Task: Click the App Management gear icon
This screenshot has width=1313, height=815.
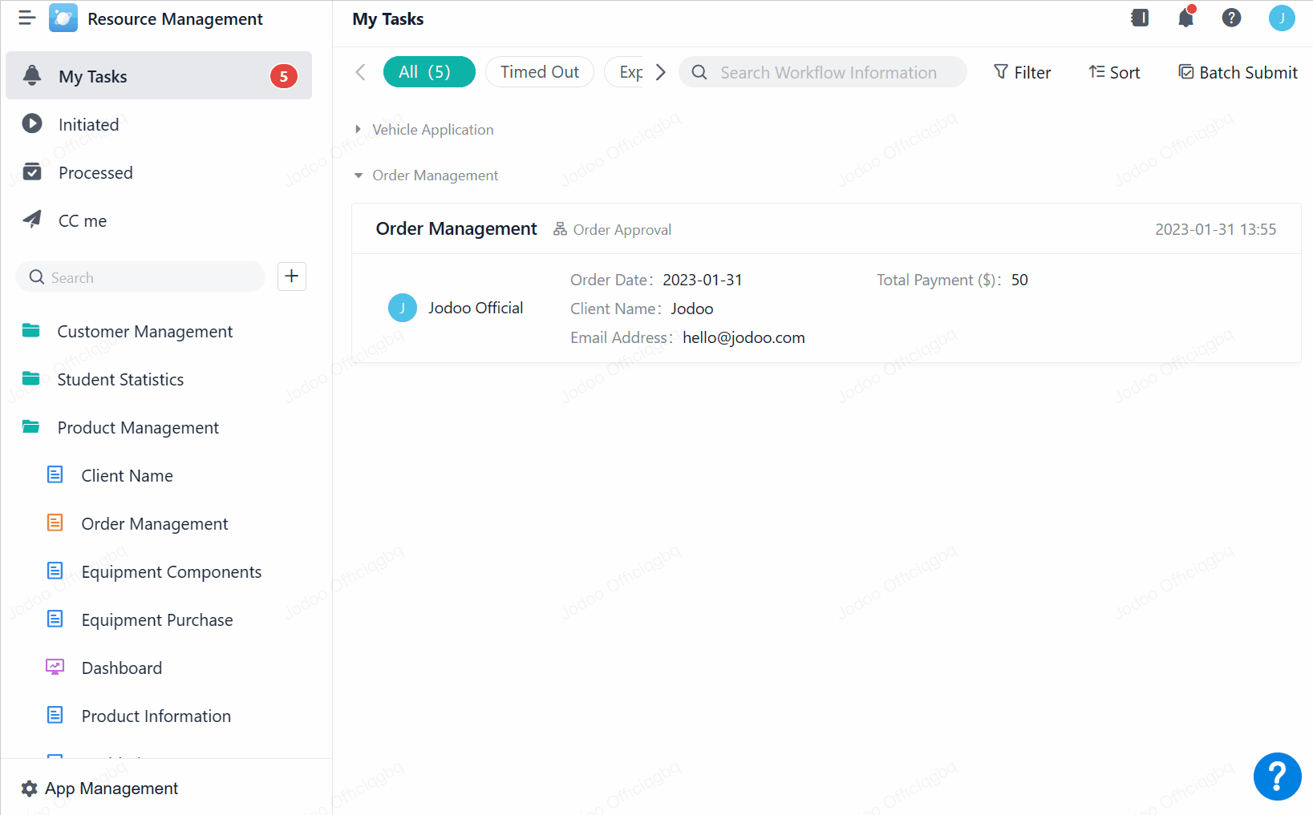Action: click(30, 789)
